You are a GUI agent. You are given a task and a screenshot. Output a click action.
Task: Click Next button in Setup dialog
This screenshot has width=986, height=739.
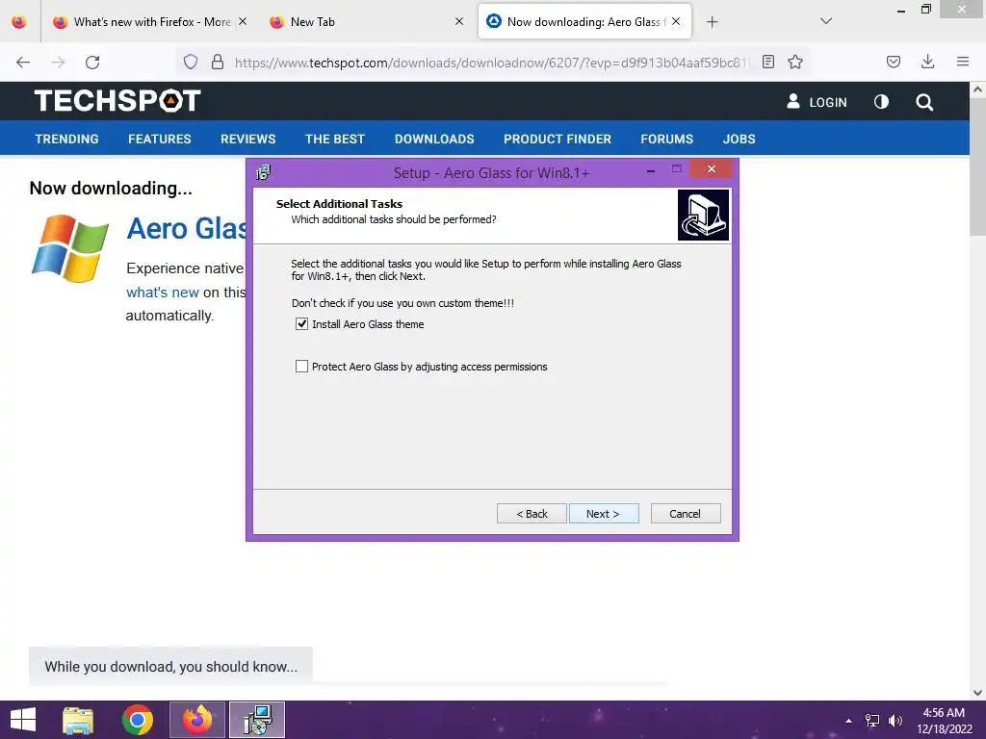[604, 514]
